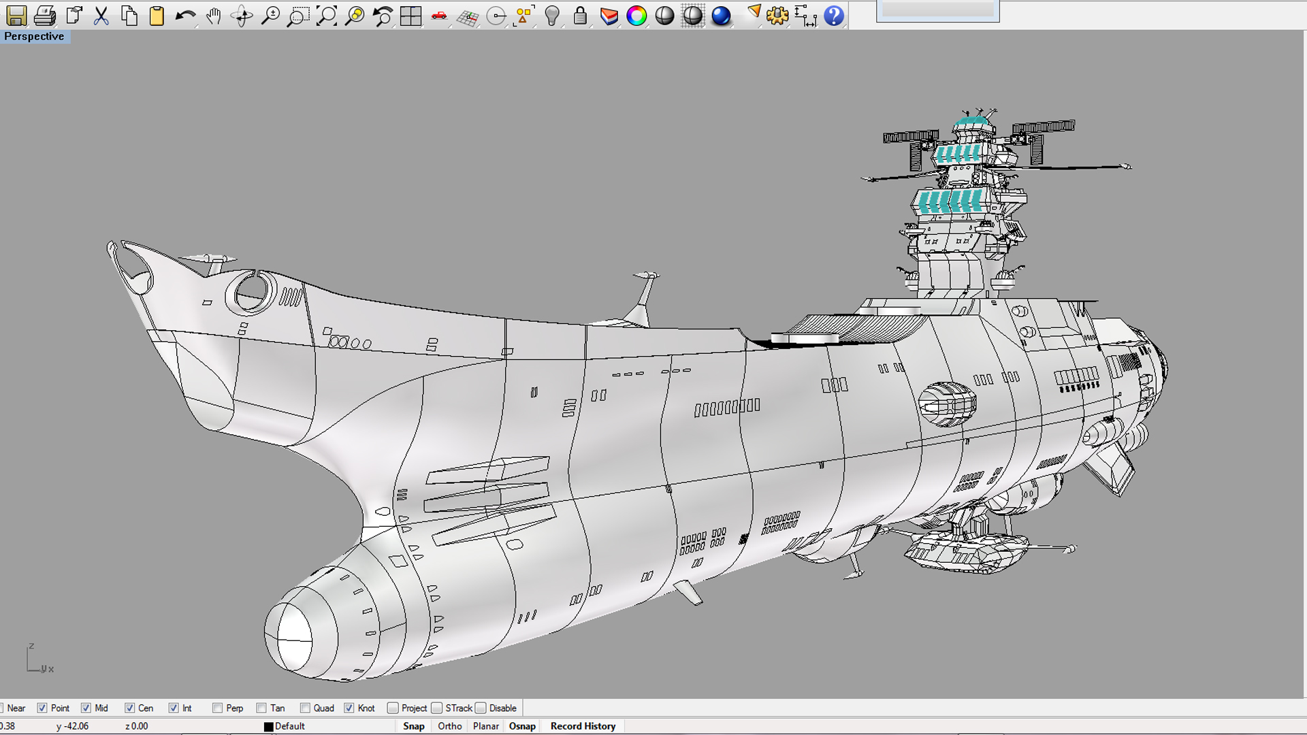Uncheck the Point osnap checkbox

click(x=42, y=708)
